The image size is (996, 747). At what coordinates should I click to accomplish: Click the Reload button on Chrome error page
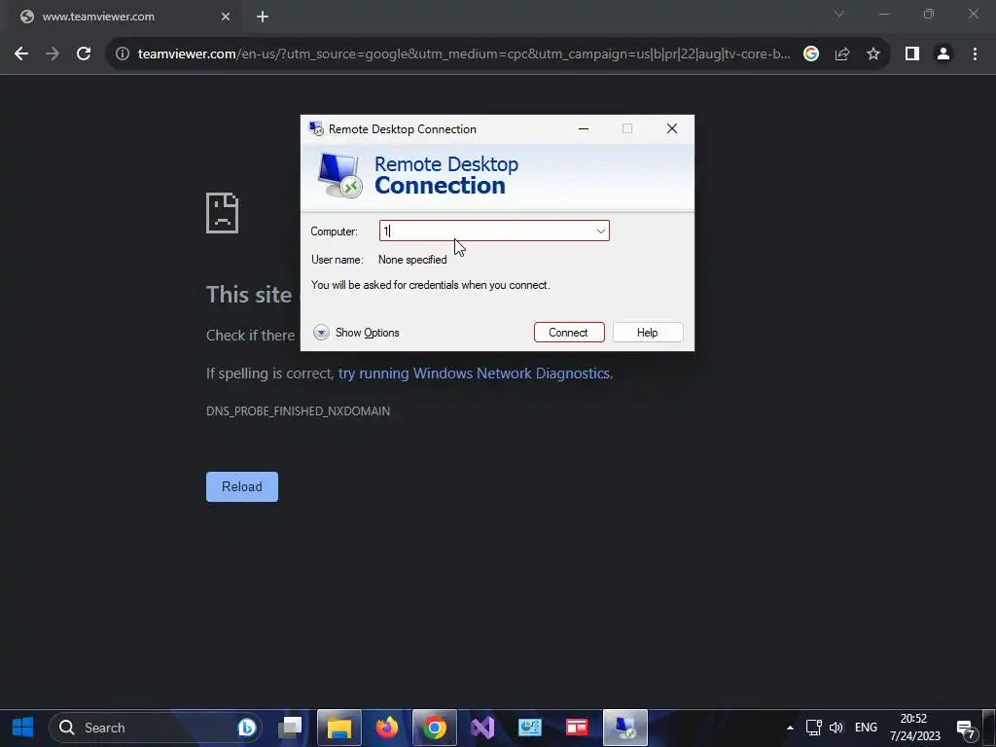click(x=242, y=486)
